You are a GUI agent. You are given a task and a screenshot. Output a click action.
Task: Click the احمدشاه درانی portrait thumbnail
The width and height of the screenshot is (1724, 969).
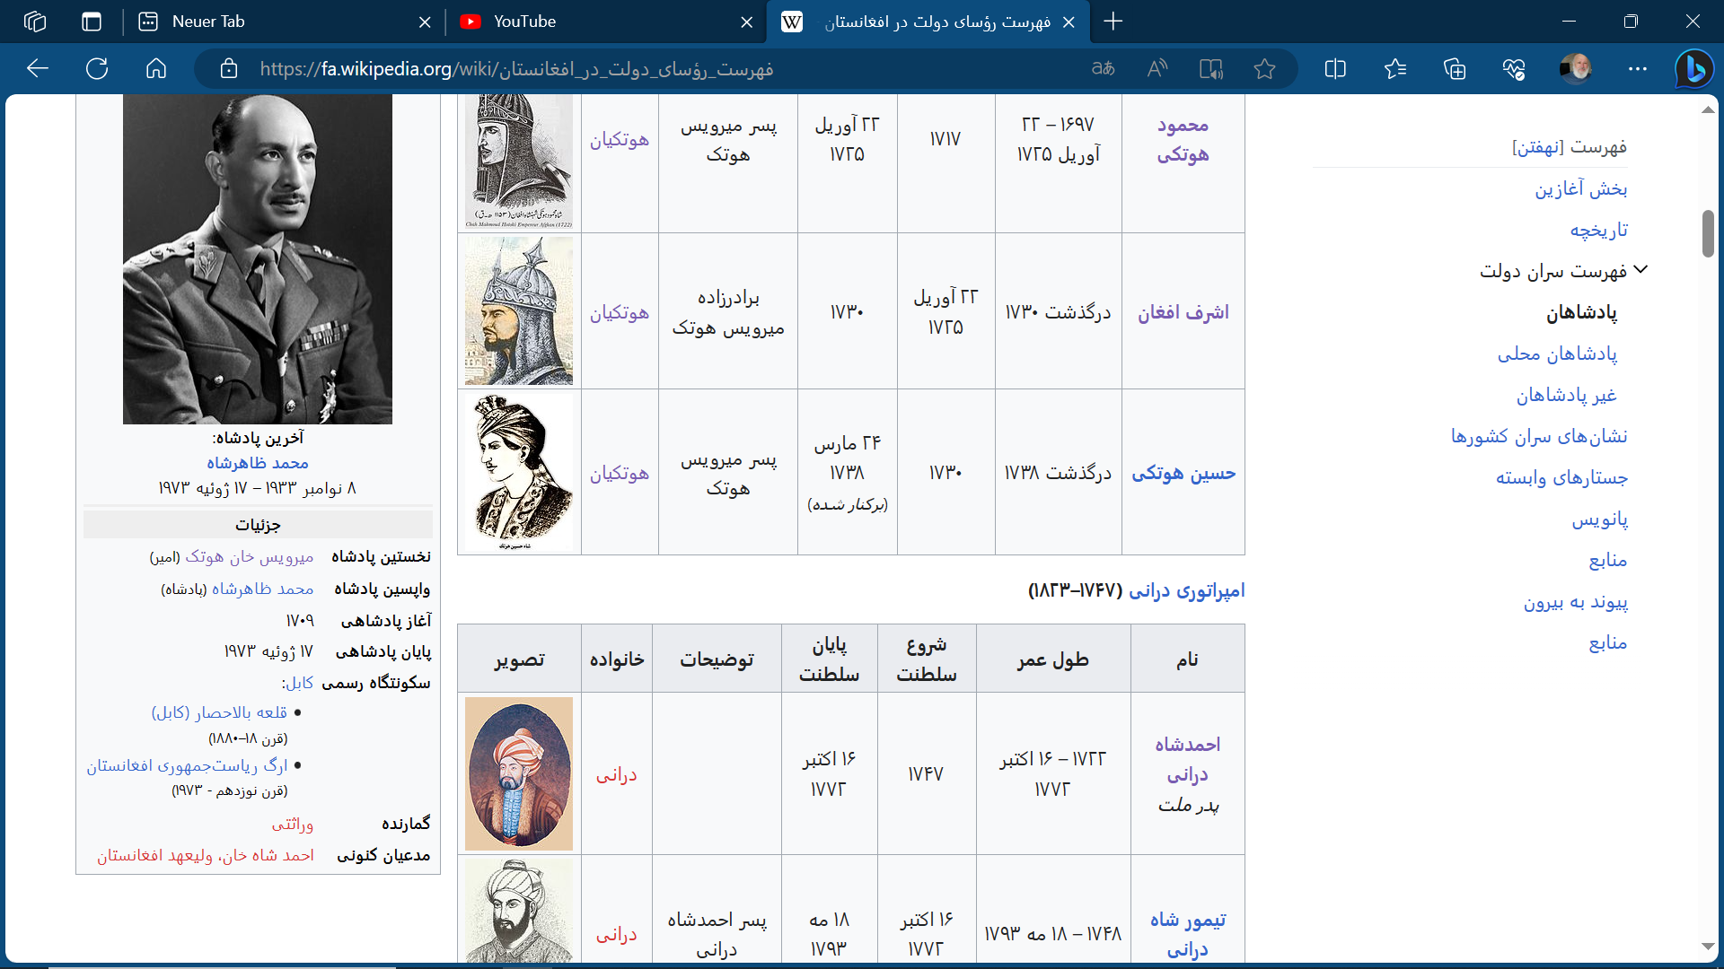tap(518, 773)
